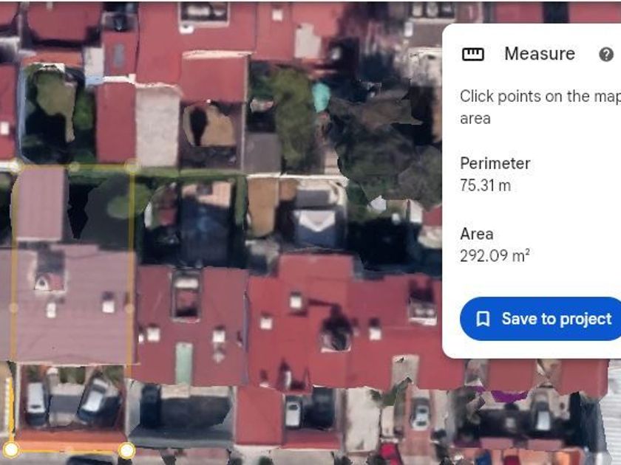Click the bookmark icon in Save to project
This screenshot has width=621, height=465.
click(483, 319)
